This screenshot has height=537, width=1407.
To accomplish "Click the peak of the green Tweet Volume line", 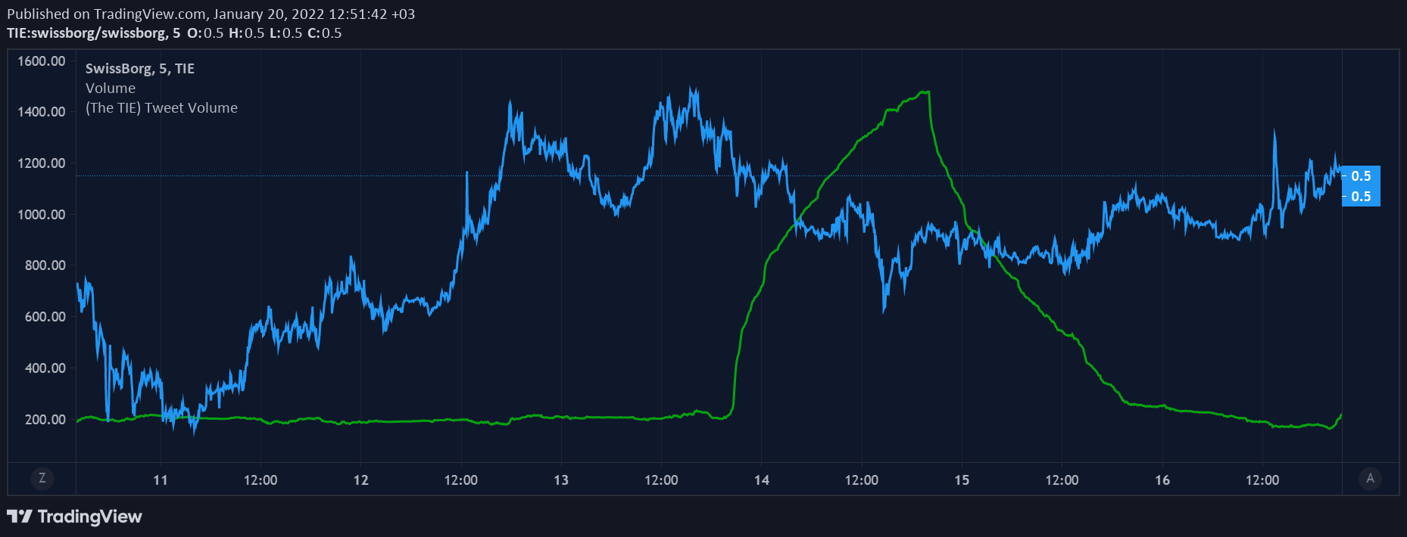I will point(925,92).
